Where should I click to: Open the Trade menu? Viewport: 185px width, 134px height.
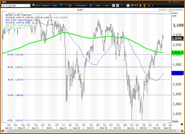tap(55, 6)
